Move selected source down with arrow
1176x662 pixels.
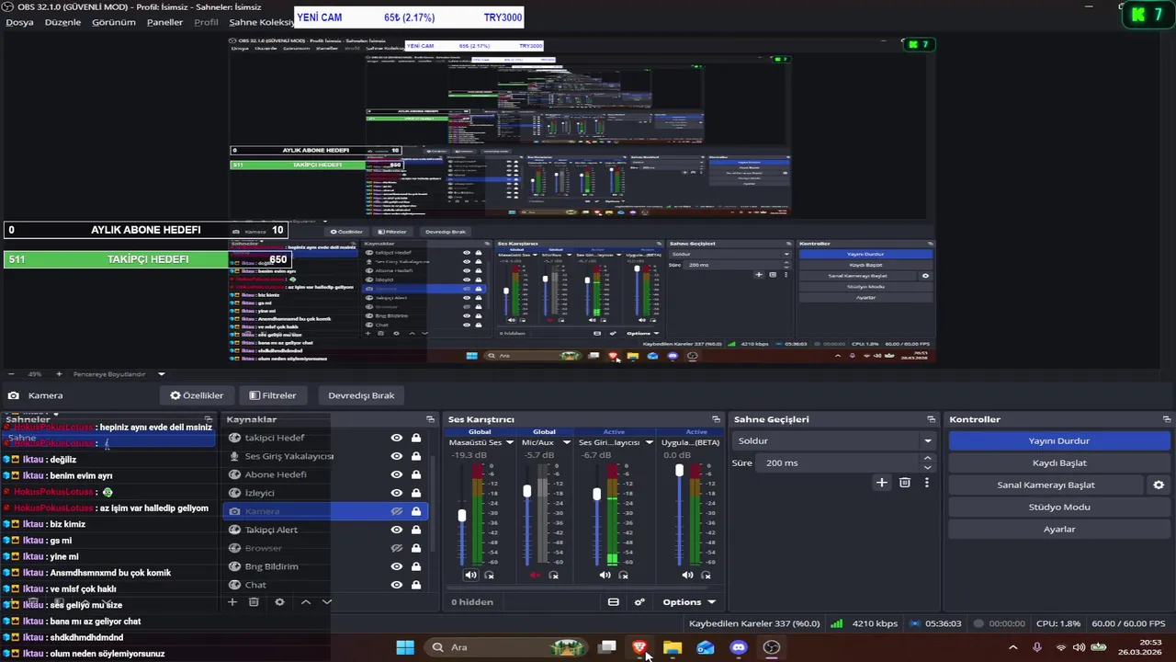click(x=326, y=602)
